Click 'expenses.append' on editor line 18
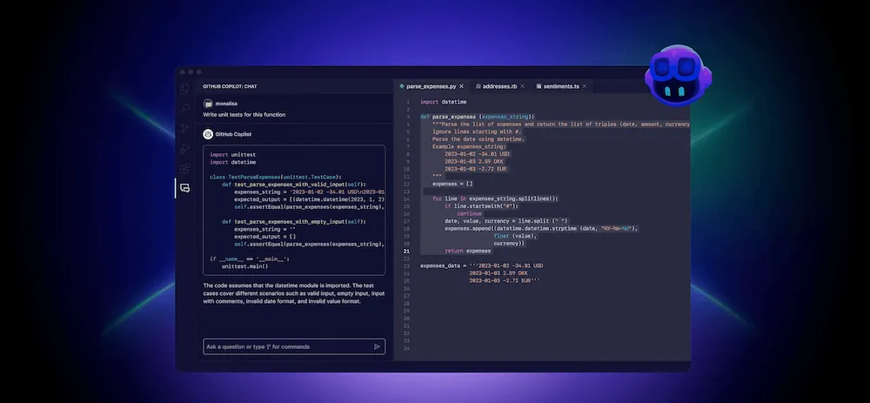This screenshot has width=870, height=403. click(x=467, y=229)
